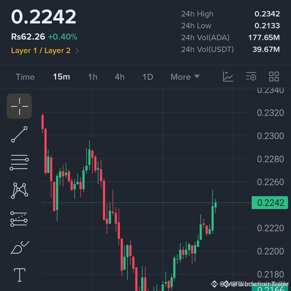Expand the More intervals dropdown
The image size is (291, 291).
click(185, 77)
